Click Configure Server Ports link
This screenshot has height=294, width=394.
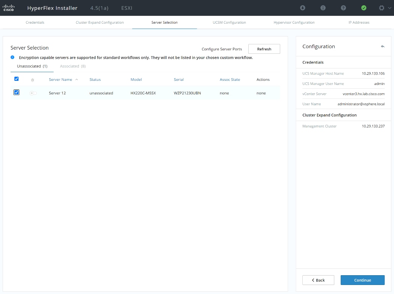coord(222,49)
